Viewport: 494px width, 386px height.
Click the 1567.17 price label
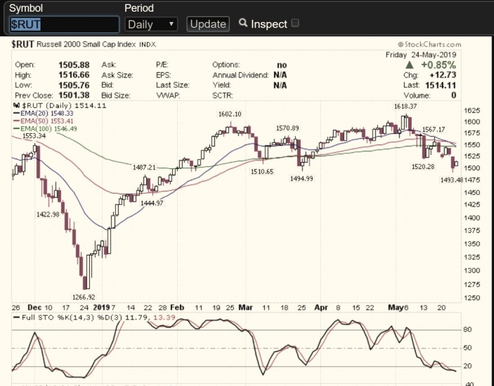pyautogui.click(x=434, y=129)
